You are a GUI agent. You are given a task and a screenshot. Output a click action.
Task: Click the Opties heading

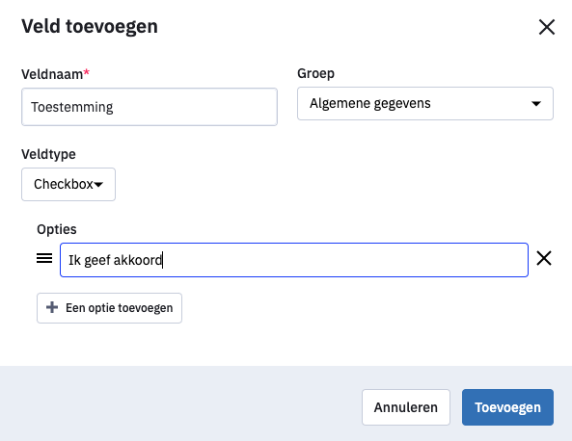click(x=57, y=229)
